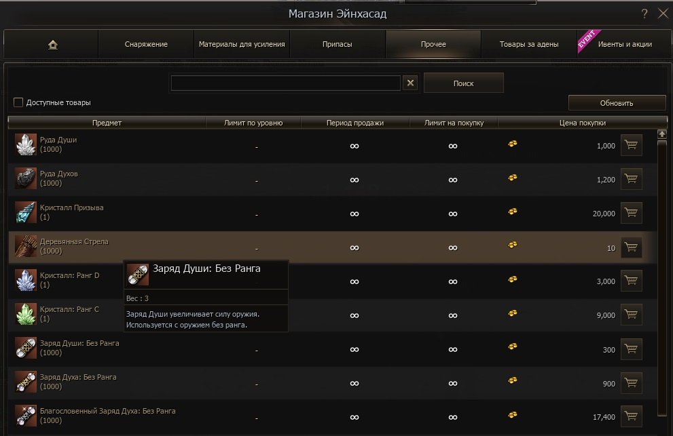Open the Снаряжение tab
Screen dimensions: 673x436
(x=146, y=45)
